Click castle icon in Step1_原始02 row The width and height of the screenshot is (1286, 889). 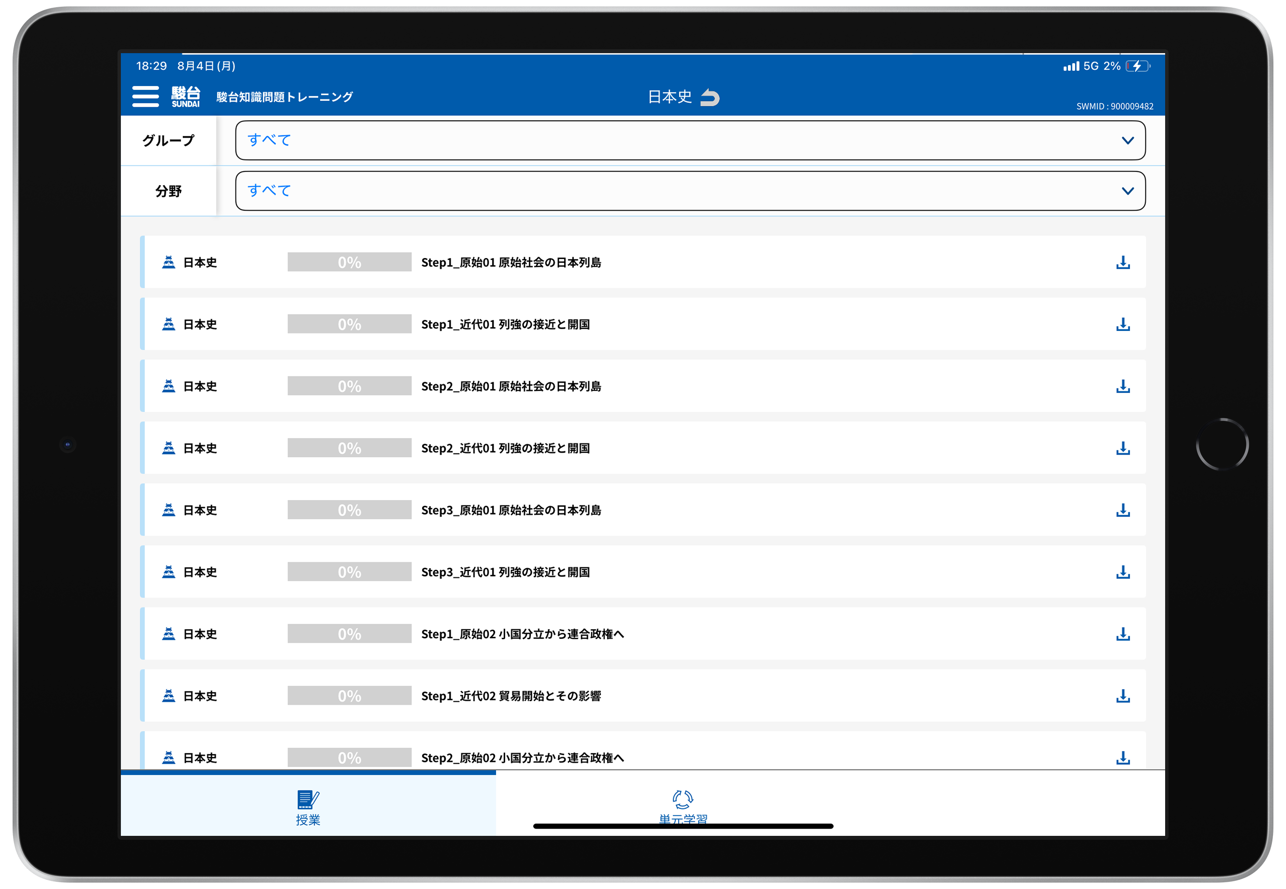point(168,634)
